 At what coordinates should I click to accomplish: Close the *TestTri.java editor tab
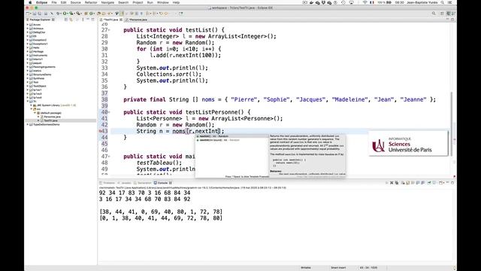pos(121,20)
